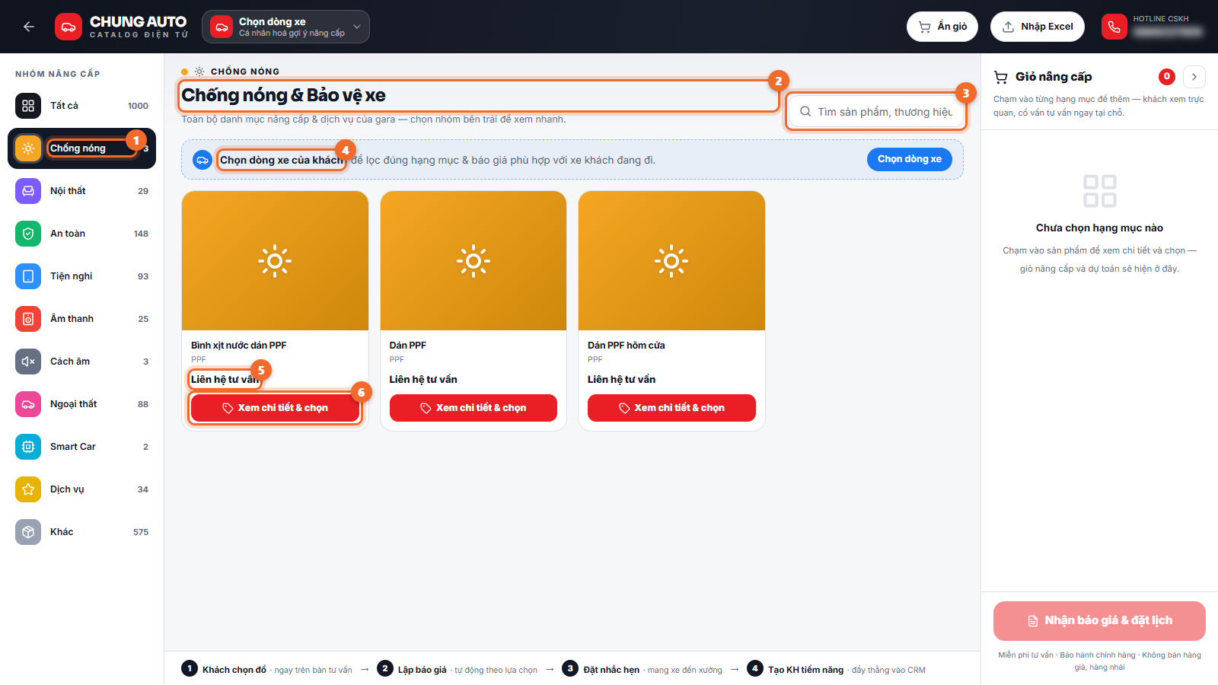The height and width of the screenshot is (685, 1218).
Task: Select the Dịch vụ menu label
Action: pyautogui.click(x=67, y=489)
